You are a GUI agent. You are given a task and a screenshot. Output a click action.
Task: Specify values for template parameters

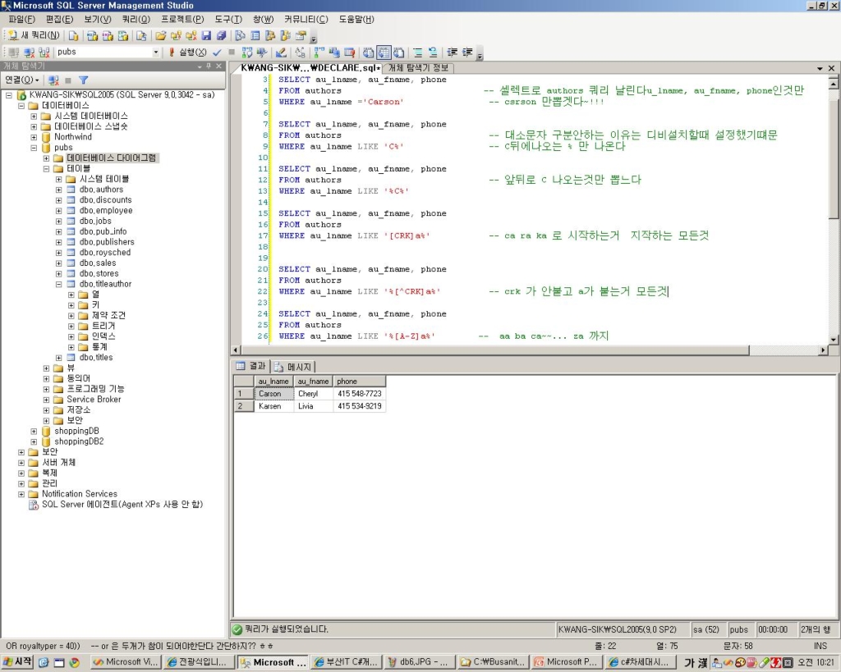coord(300,52)
